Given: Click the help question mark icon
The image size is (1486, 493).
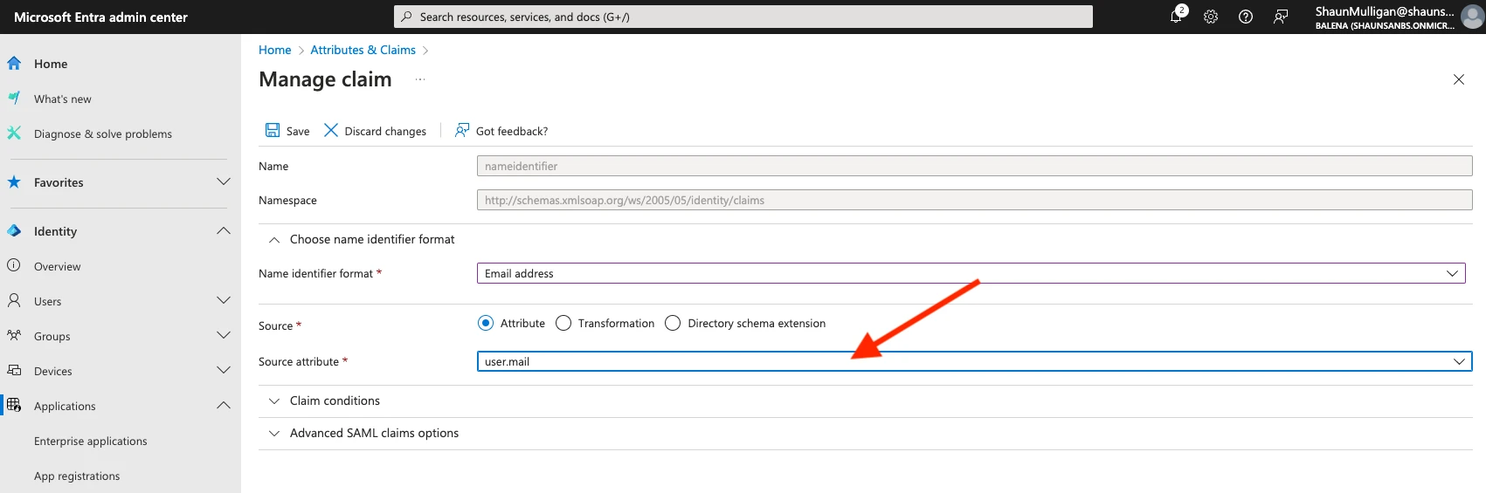Looking at the screenshot, I should [1246, 17].
